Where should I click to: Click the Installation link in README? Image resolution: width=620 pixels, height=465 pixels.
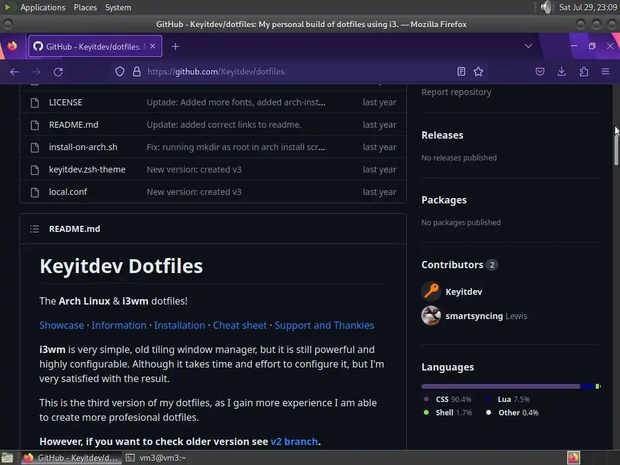coord(179,325)
